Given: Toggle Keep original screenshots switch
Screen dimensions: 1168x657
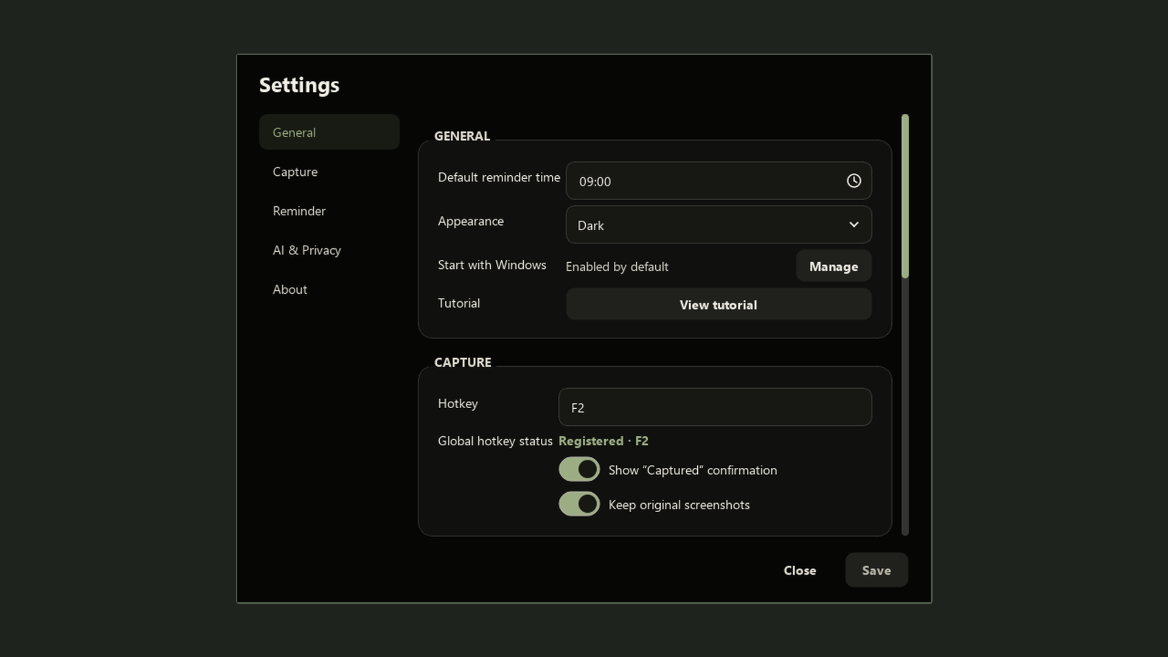Looking at the screenshot, I should (579, 504).
